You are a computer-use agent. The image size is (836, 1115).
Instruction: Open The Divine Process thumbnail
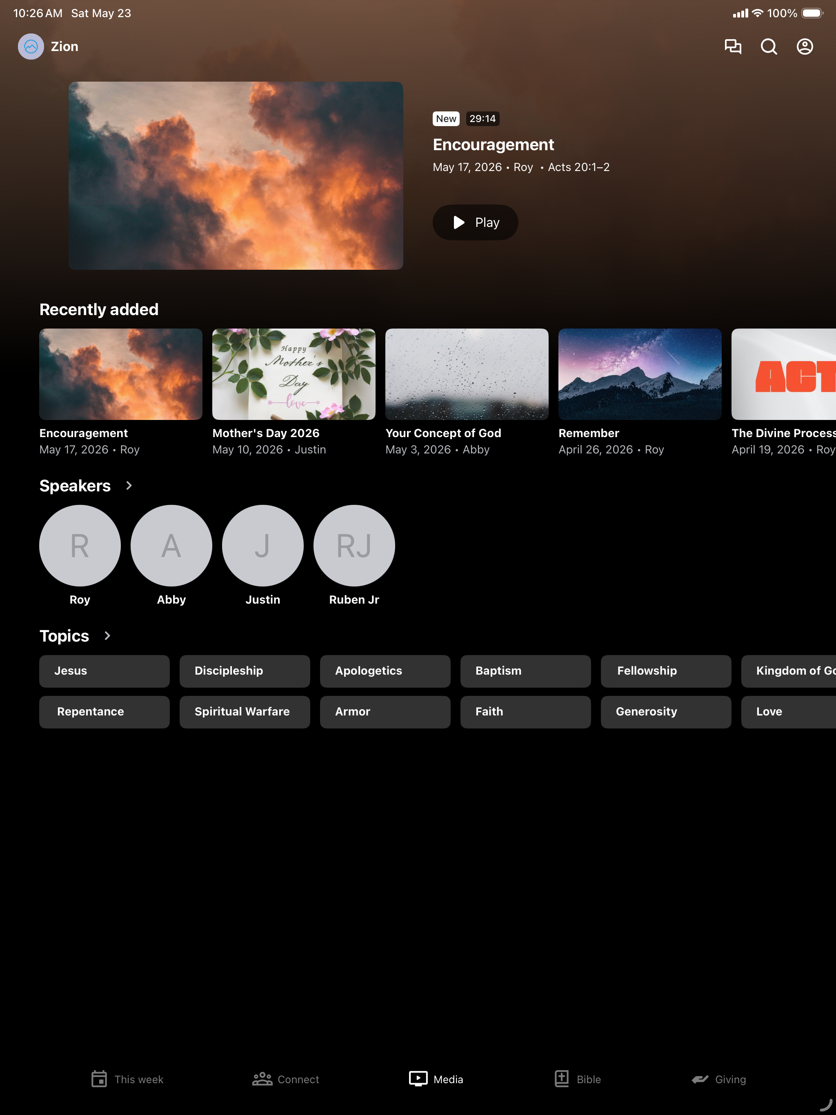[x=784, y=374]
